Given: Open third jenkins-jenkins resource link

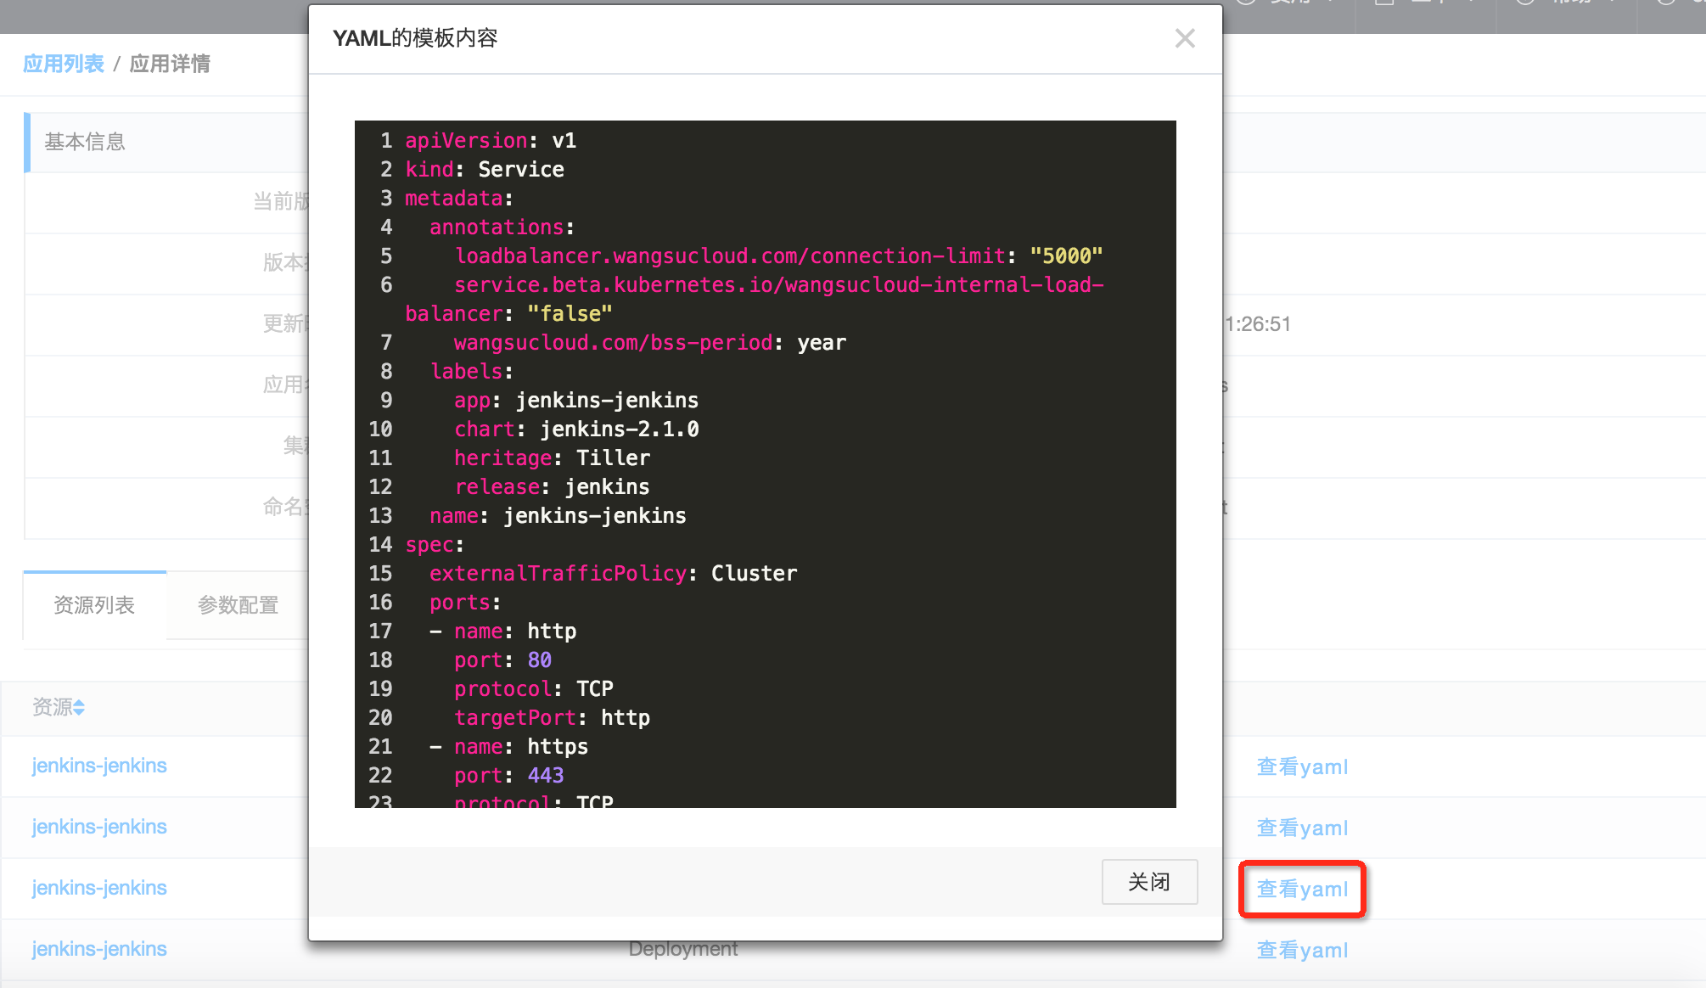Looking at the screenshot, I should click(x=99, y=888).
